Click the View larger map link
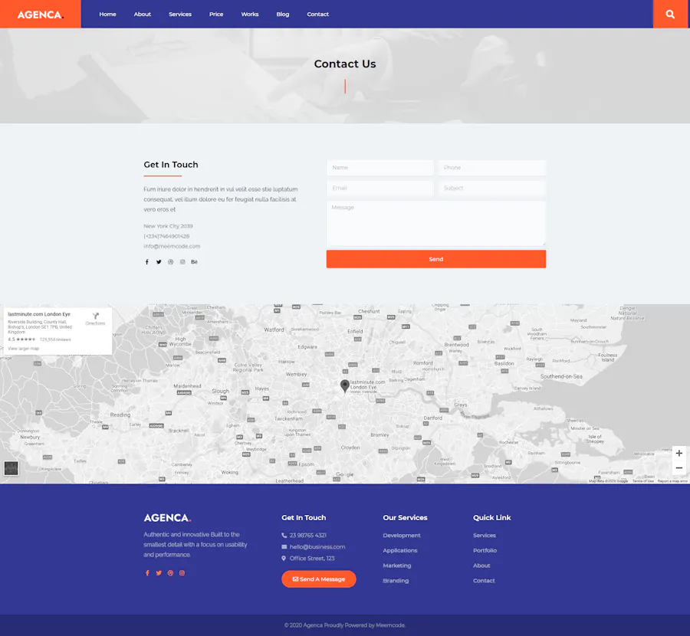This screenshot has height=636, width=690. coord(23,349)
